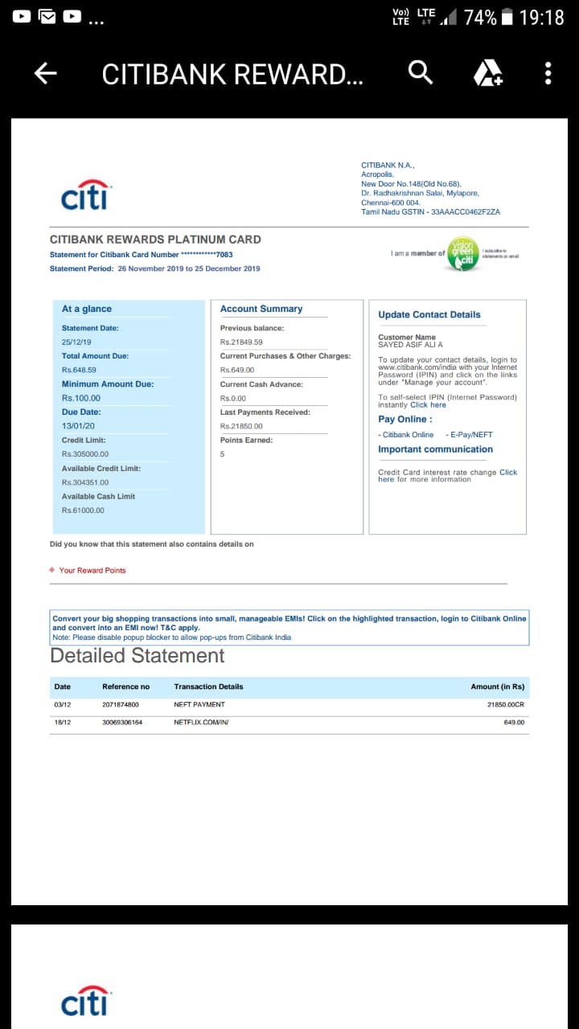
Task: Tap the Update Contact Details heading
Action: pos(429,314)
